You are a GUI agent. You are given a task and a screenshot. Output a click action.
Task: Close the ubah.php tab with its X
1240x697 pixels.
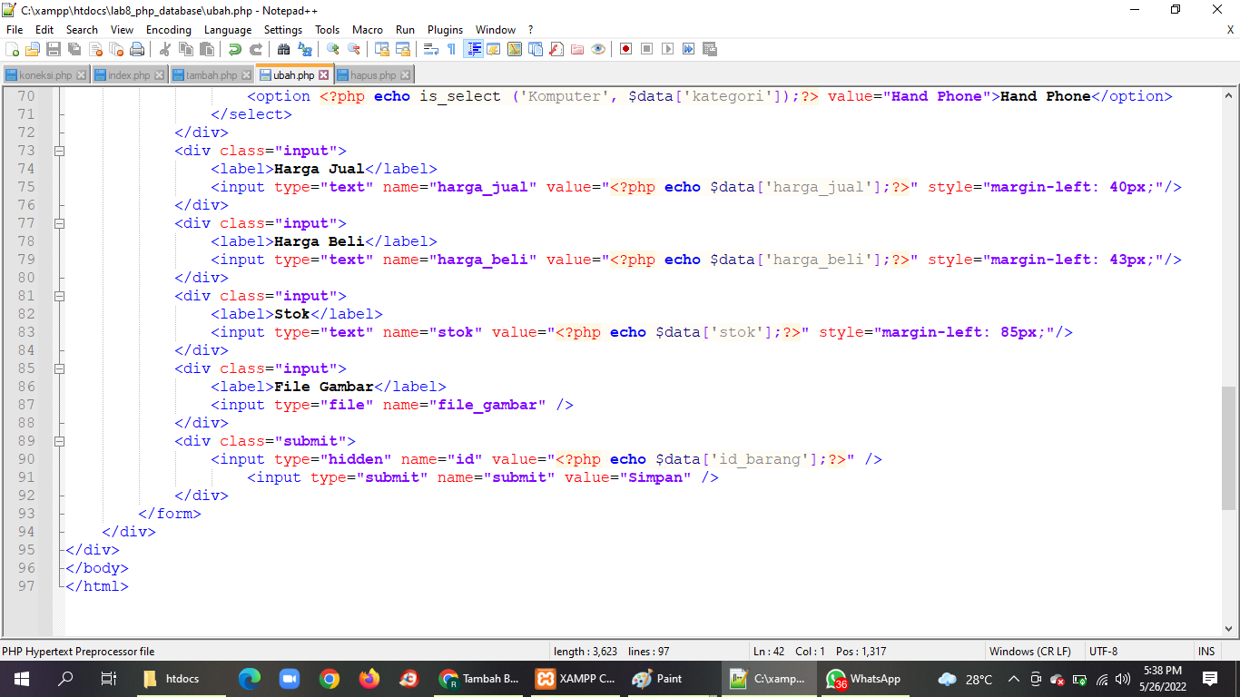pyautogui.click(x=324, y=75)
